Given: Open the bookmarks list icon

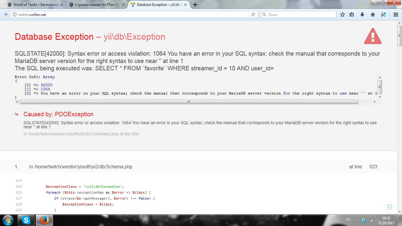Looking at the screenshot, I should [x=352, y=14].
